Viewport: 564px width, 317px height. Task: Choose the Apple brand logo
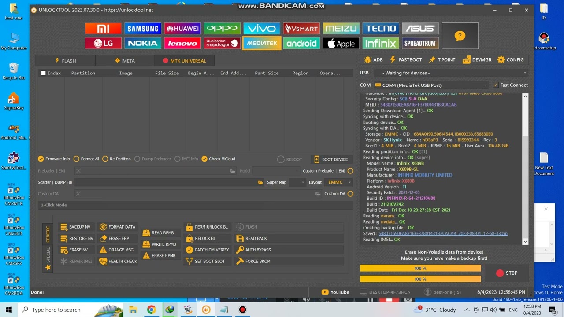click(341, 43)
